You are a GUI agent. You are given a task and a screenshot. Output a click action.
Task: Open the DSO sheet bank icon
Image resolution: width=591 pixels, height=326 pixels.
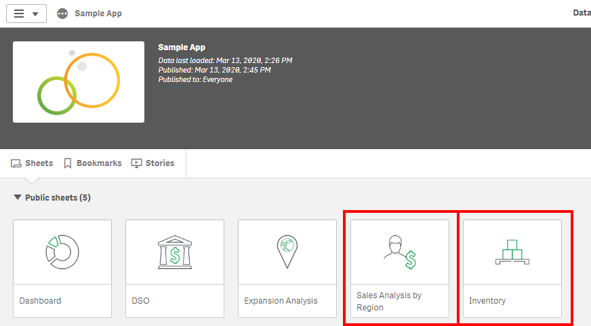(175, 252)
